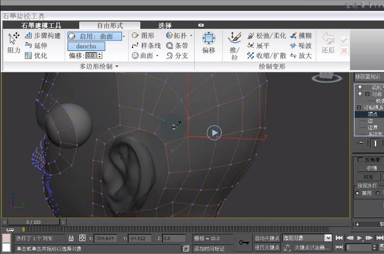Click the 偏移 value input field
Viewport: 384px width, 254px height.
pyautogui.click(x=91, y=56)
